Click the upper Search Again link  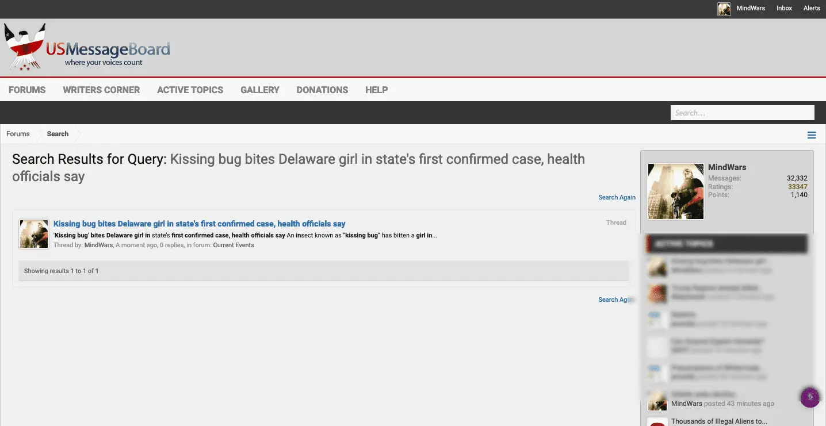(x=617, y=197)
